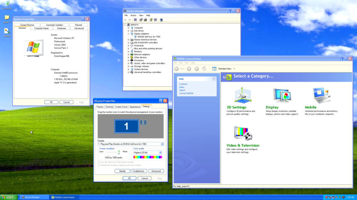
Task: Click the Standard View grid icon
Action: coord(214,69)
